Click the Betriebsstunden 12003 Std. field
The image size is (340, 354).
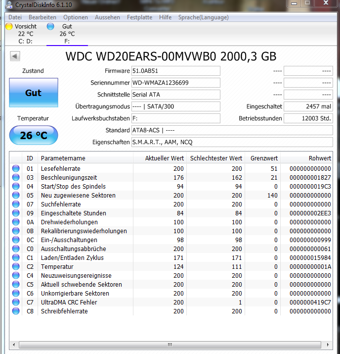(308, 118)
